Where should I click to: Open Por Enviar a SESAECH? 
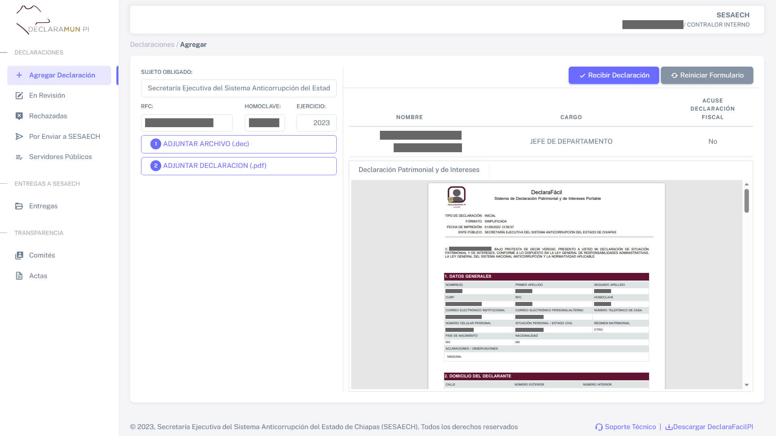59,136
